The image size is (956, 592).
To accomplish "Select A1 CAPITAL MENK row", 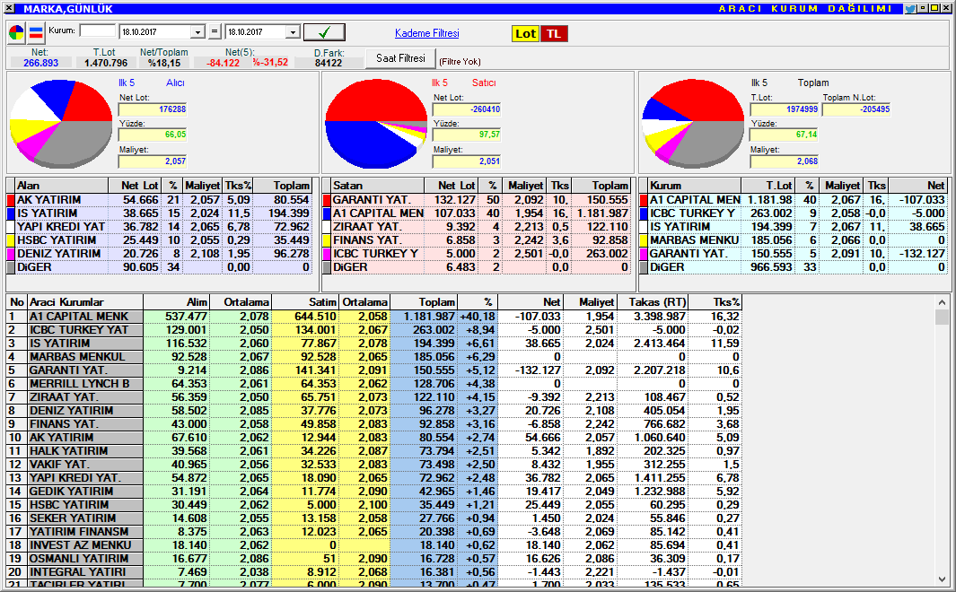I will (x=373, y=316).
